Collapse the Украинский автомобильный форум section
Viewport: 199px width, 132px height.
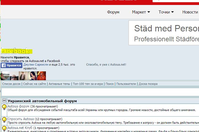[4, 101]
